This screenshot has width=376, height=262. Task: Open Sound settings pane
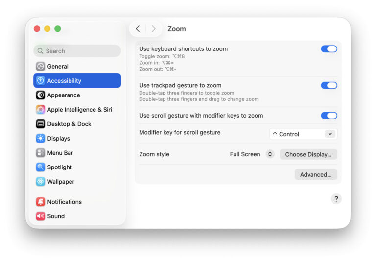(77, 216)
